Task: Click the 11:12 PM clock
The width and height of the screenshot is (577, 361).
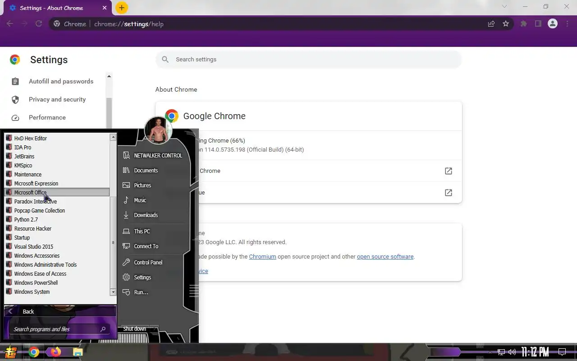Action: [x=535, y=352]
